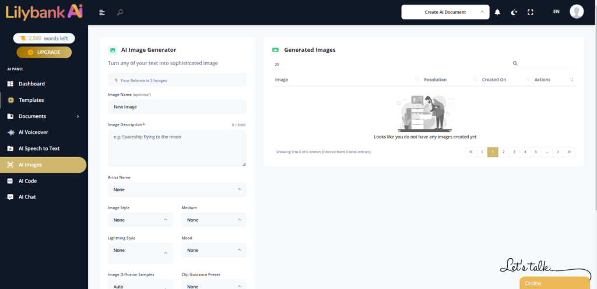597x289 pixels.
Task: Click the page vertical scrollbar
Action: pos(595,105)
